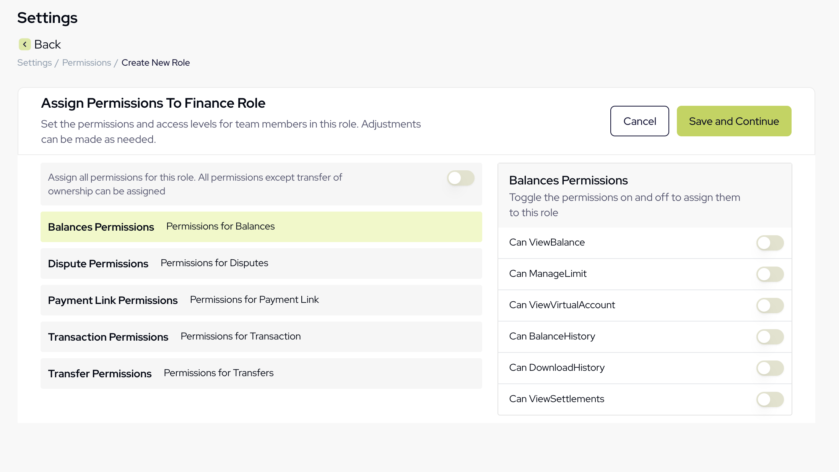The image size is (839, 472).
Task: Navigate to Permissions via breadcrumb
Action: (x=86, y=62)
